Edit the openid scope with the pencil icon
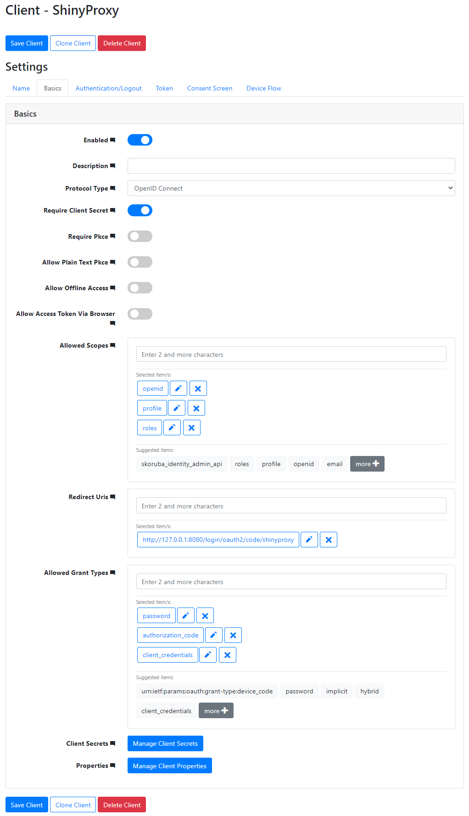Screen dimensions: 469x816 (x=178, y=388)
